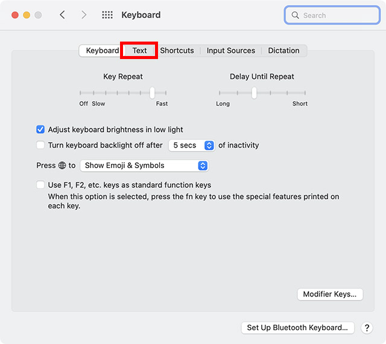Open the 5 secs inactivity dropdown
386x344 pixels.
coord(191,145)
